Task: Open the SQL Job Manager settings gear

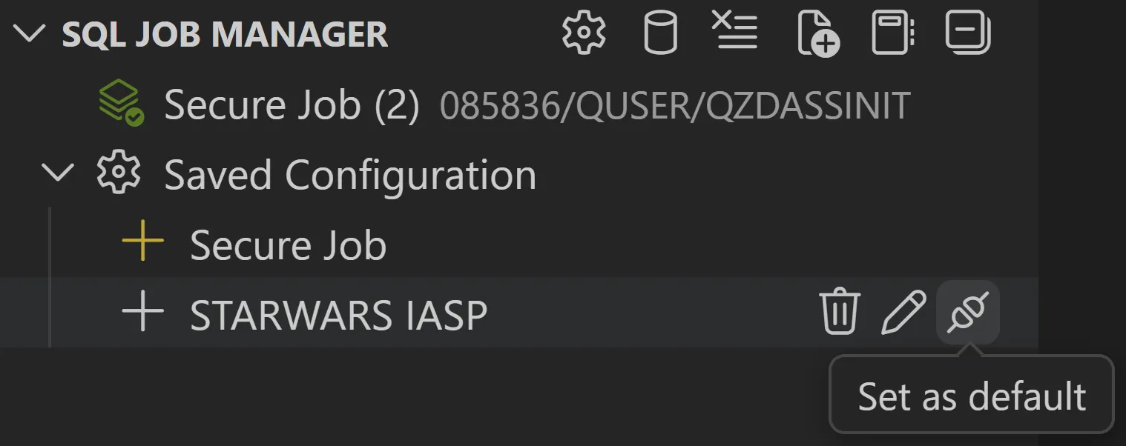Action: pos(584,33)
